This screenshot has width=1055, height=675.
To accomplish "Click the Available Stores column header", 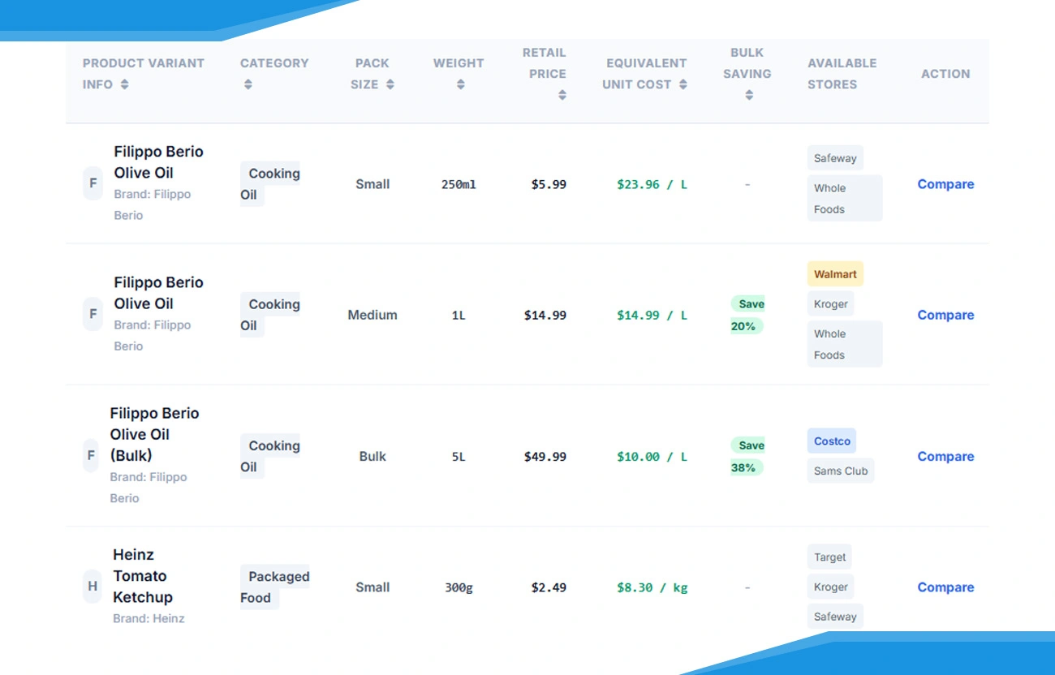I will 842,74.
